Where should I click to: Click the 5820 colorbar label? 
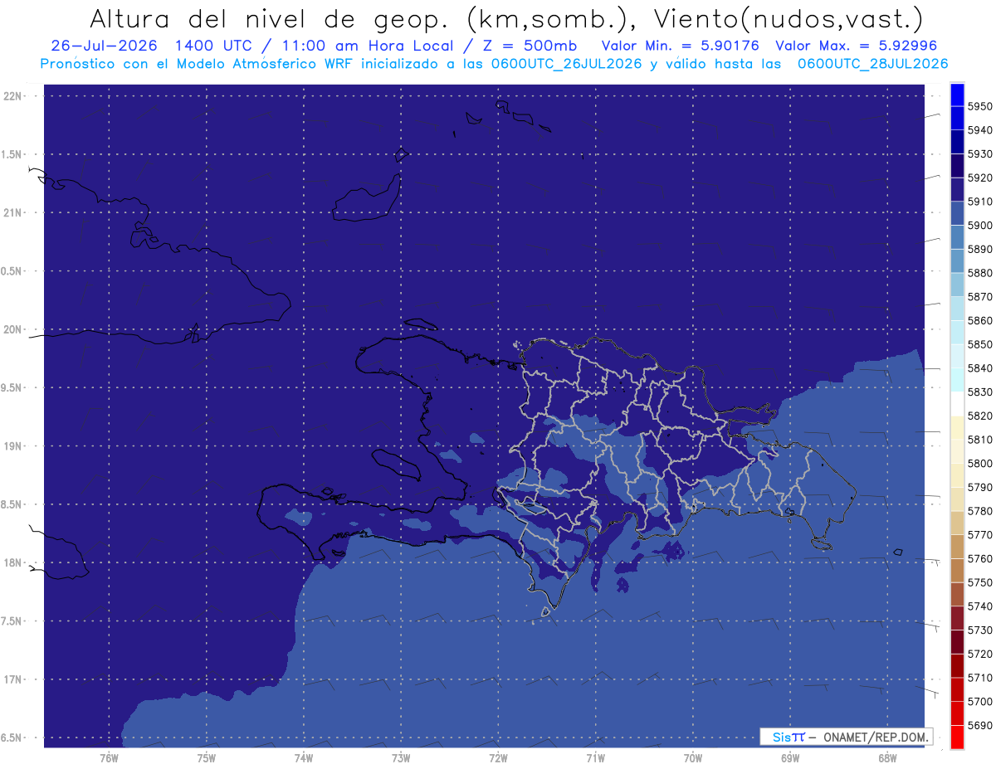pos(980,416)
